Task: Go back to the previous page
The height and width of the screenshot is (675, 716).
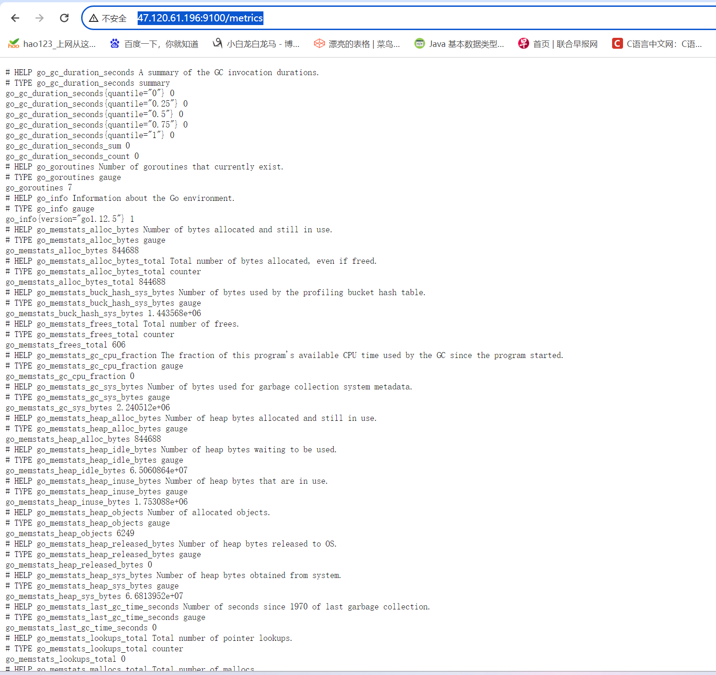Action: click(x=15, y=18)
